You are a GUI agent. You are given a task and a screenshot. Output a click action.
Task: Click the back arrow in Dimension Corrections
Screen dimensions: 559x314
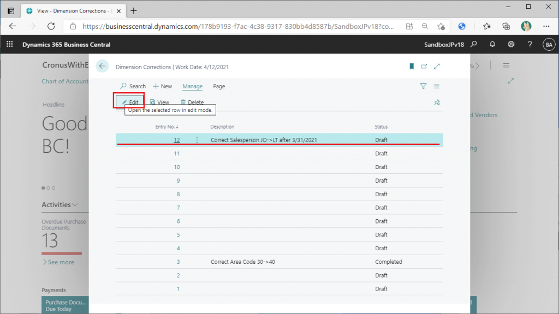(102, 67)
